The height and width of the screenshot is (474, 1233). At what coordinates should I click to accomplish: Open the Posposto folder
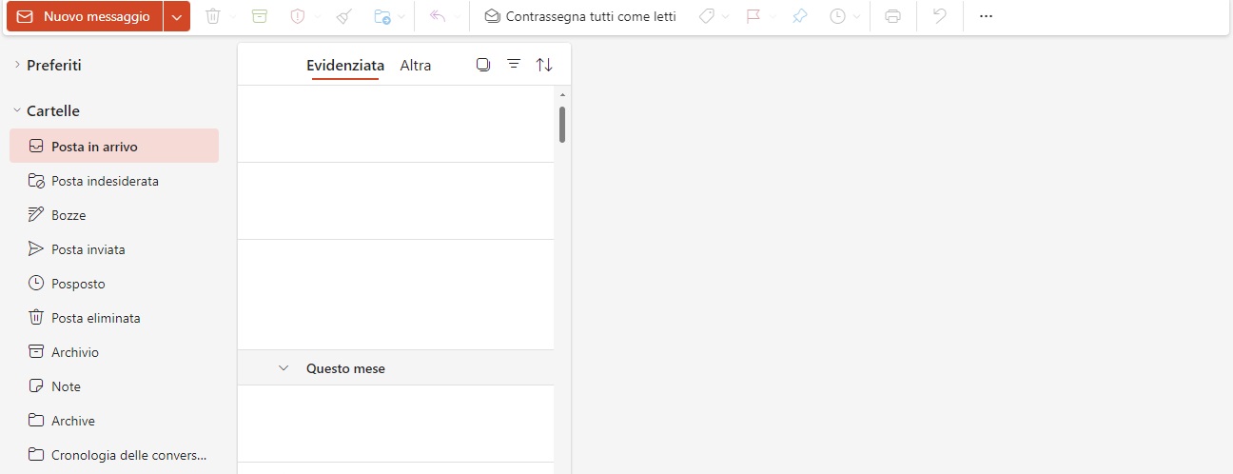pyautogui.click(x=114, y=284)
